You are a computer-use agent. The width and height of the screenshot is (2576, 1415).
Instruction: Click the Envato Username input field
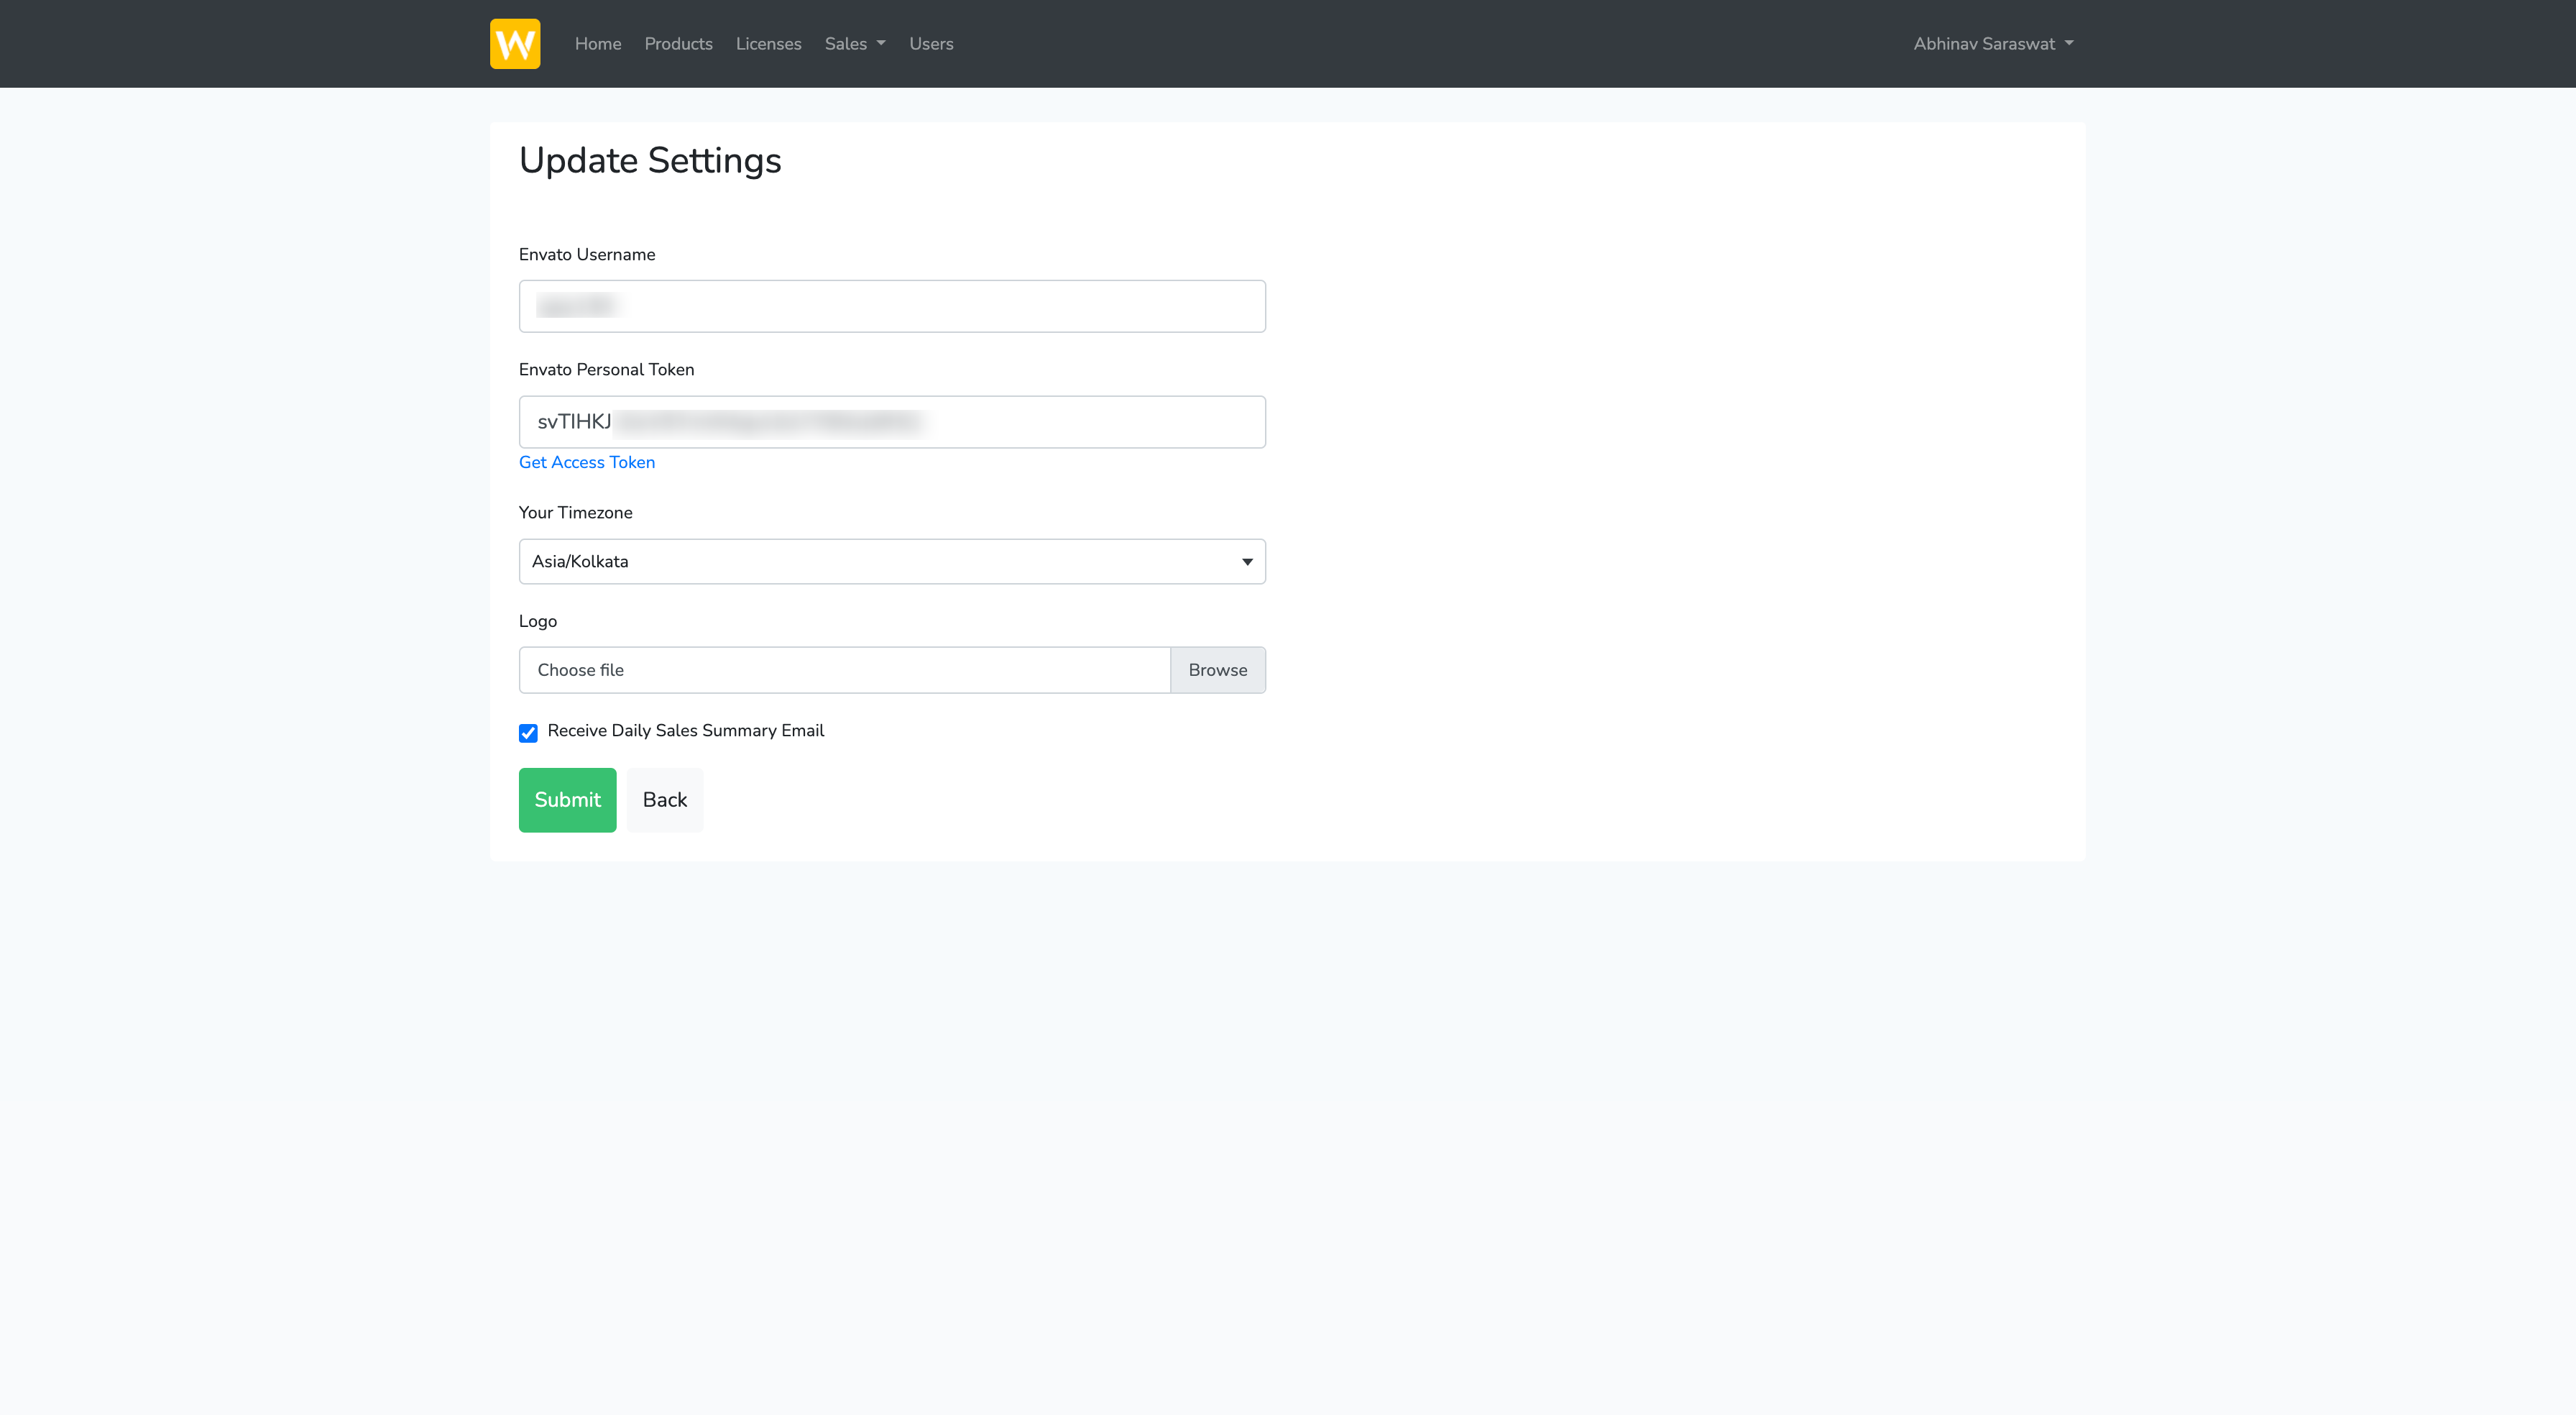[x=891, y=306]
